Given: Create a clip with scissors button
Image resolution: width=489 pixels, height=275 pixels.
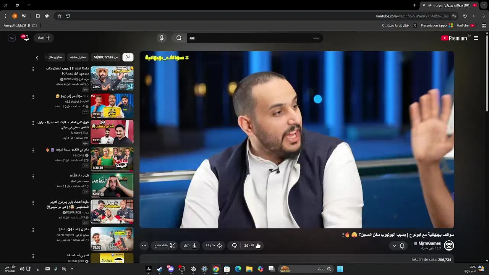Looking at the screenshot, I should 165,246.
